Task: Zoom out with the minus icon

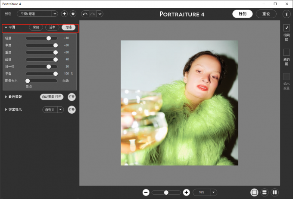Action: point(146,193)
